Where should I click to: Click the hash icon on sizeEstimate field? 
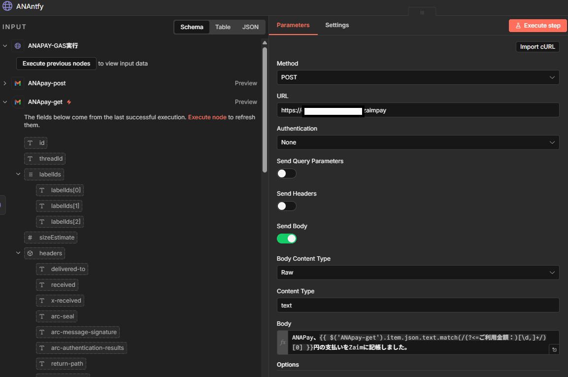tap(30, 238)
